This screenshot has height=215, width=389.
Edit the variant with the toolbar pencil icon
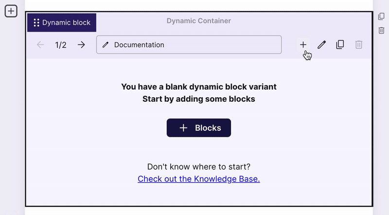pos(321,45)
